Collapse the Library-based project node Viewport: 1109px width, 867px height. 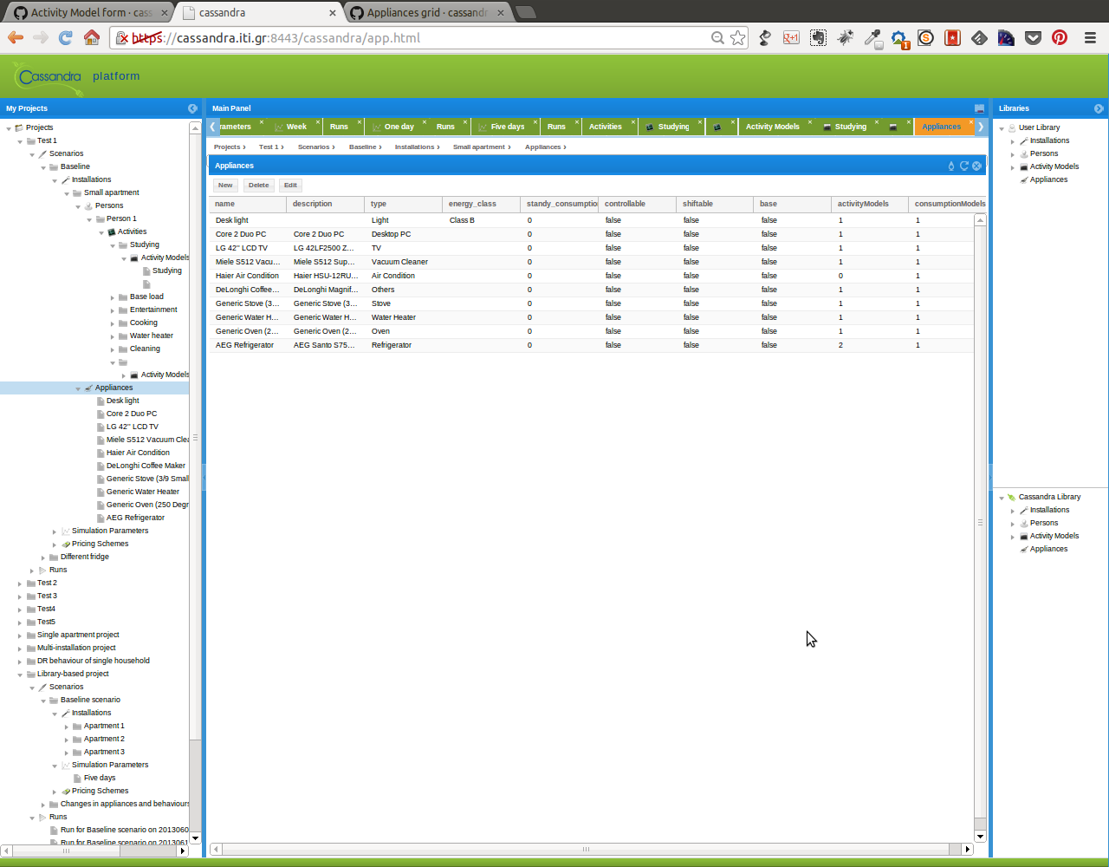pos(20,675)
